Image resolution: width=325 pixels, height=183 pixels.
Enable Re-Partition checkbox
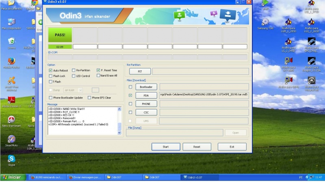click(x=74, y=70)
